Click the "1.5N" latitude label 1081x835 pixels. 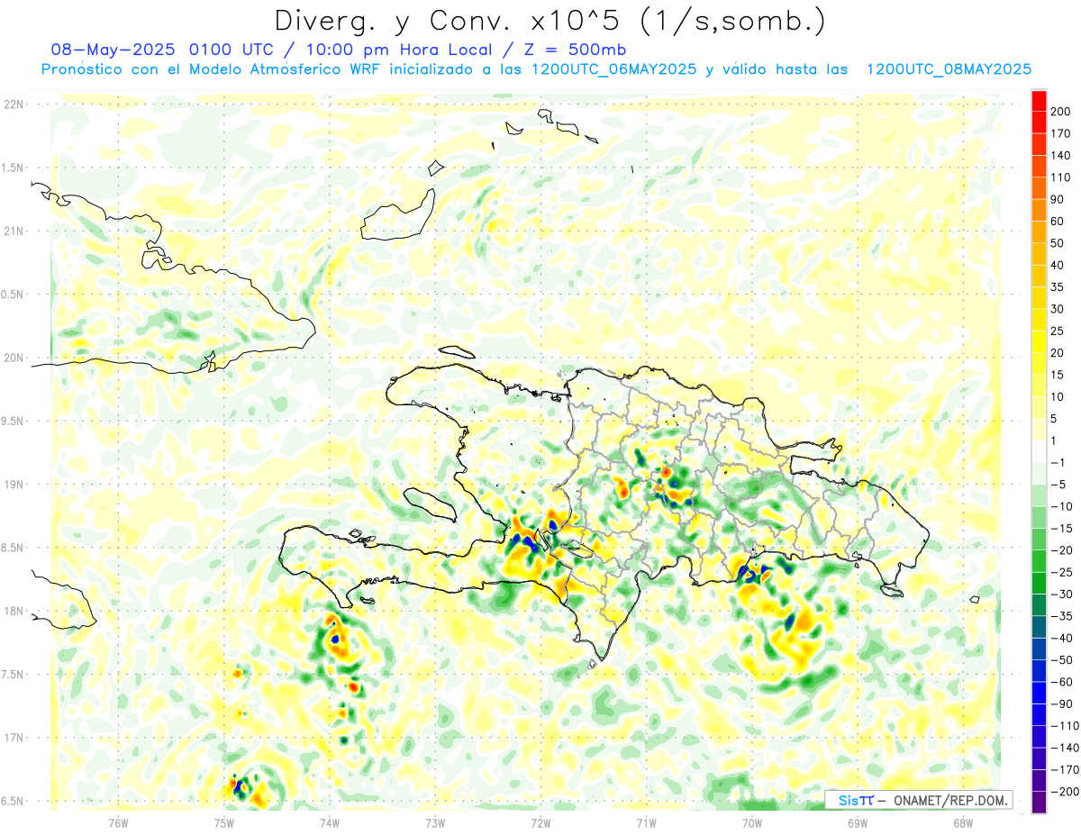coord(11,168)
